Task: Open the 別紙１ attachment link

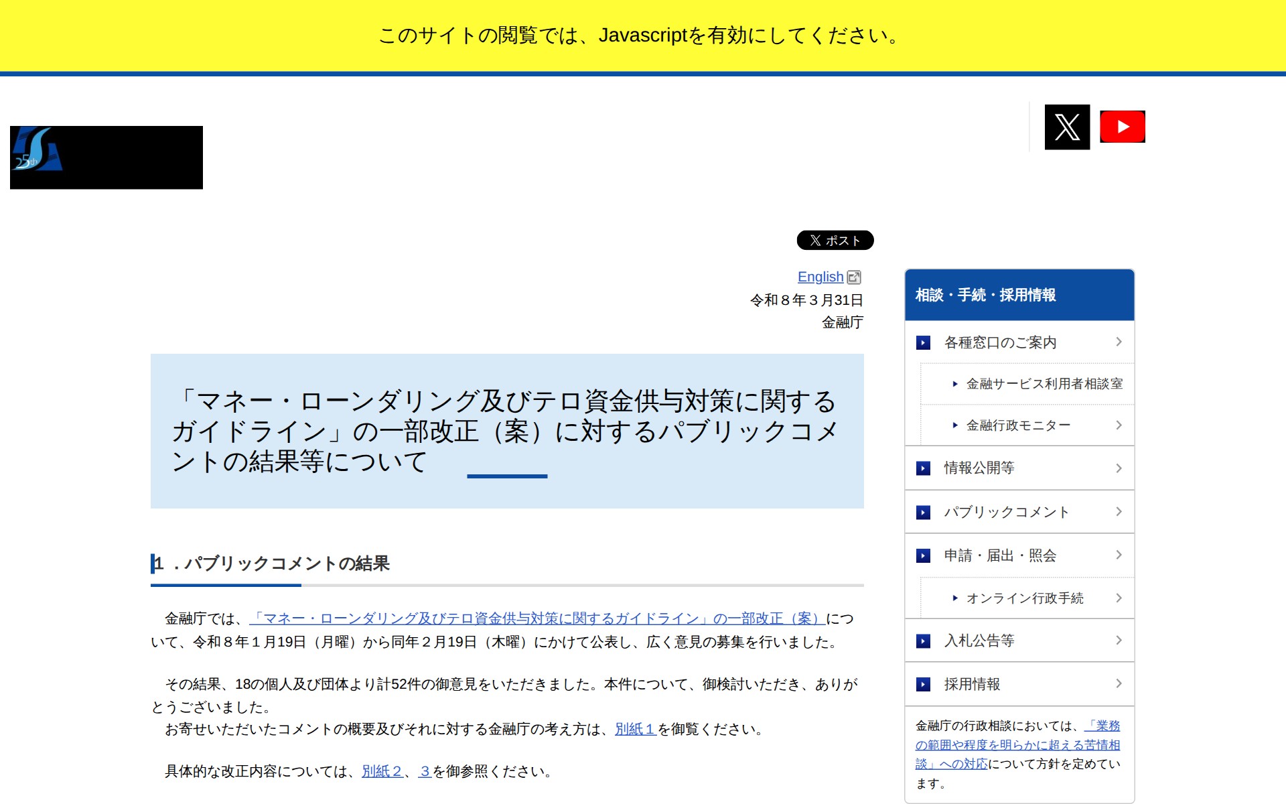Action: coord(634,729)
